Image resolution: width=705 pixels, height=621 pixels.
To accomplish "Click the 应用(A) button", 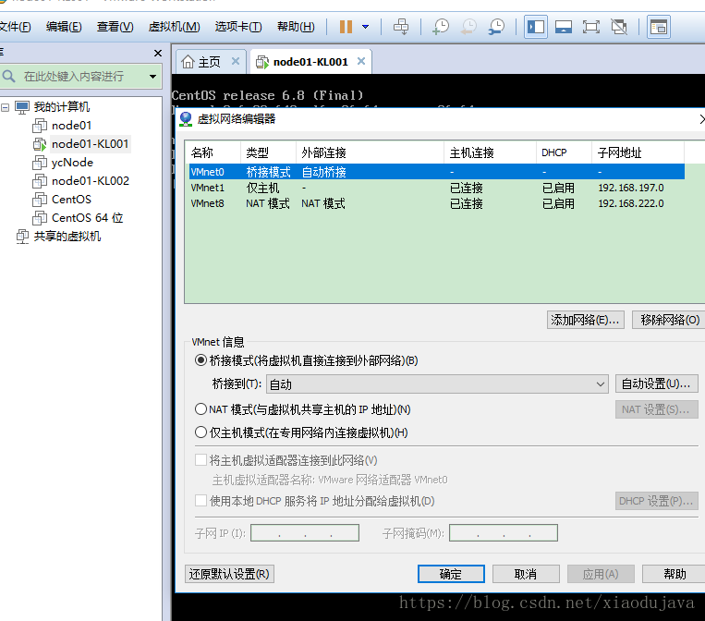I will pyautogui.click(x=601, y=574).
